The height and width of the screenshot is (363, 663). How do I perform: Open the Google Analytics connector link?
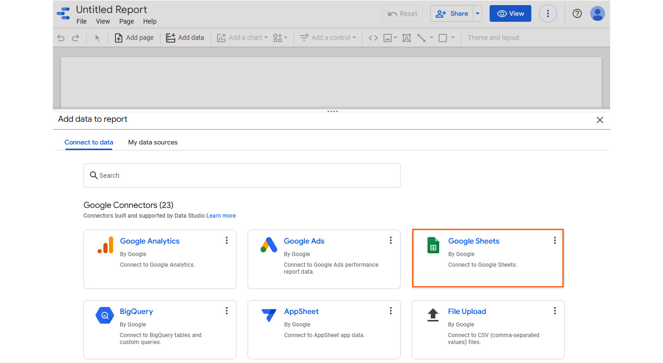tap(150, 241)
